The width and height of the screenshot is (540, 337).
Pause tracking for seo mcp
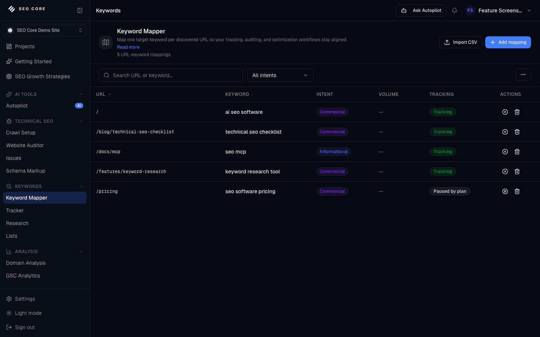pos(505,152)
